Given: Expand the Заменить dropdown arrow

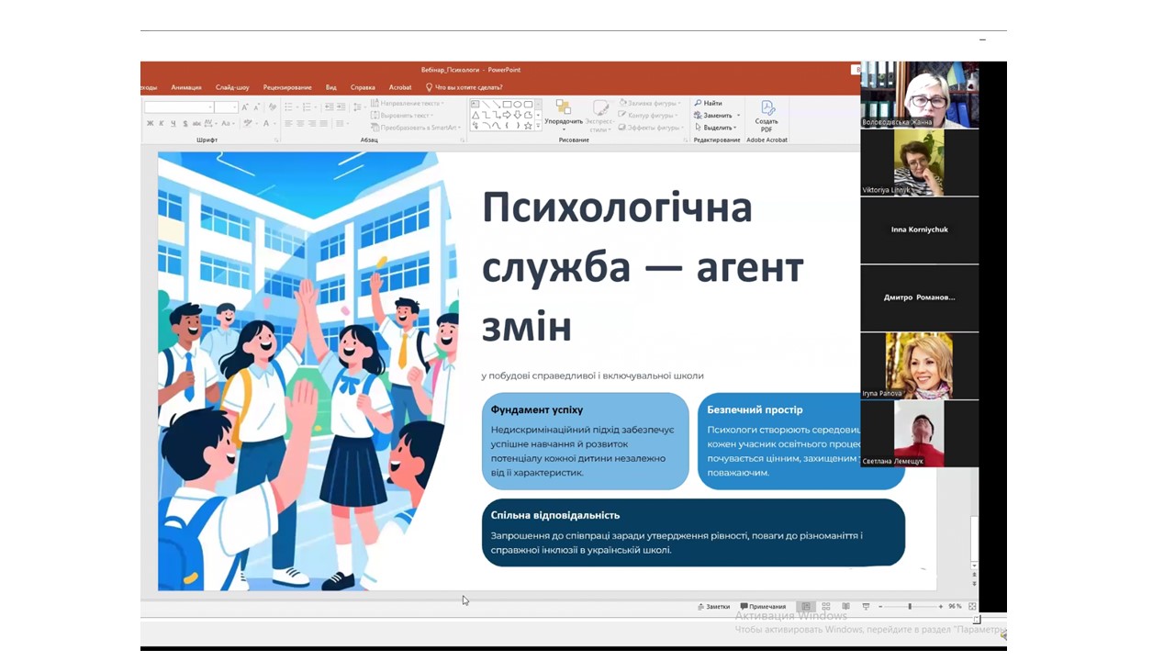Looking at the screenshot, I should (x=736, y=116).
